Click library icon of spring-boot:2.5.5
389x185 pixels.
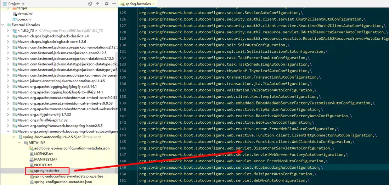click(15, 126)
